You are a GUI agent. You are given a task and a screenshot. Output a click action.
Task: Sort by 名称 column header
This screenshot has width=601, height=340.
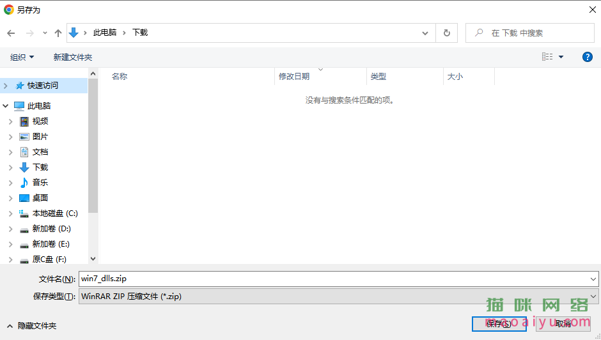pos(120,76)
